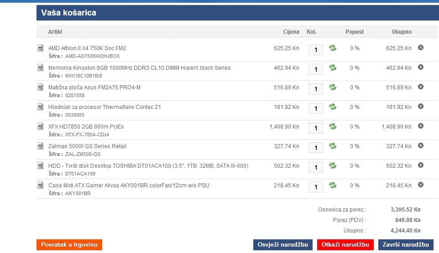Refresh quantity for Zalman 500W GS
439x253 pixels.
333,146
